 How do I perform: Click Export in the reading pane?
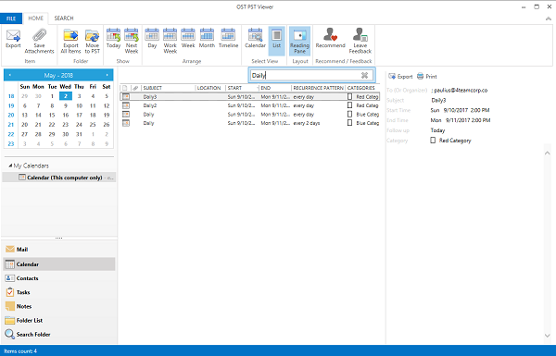tap(400, 77)
